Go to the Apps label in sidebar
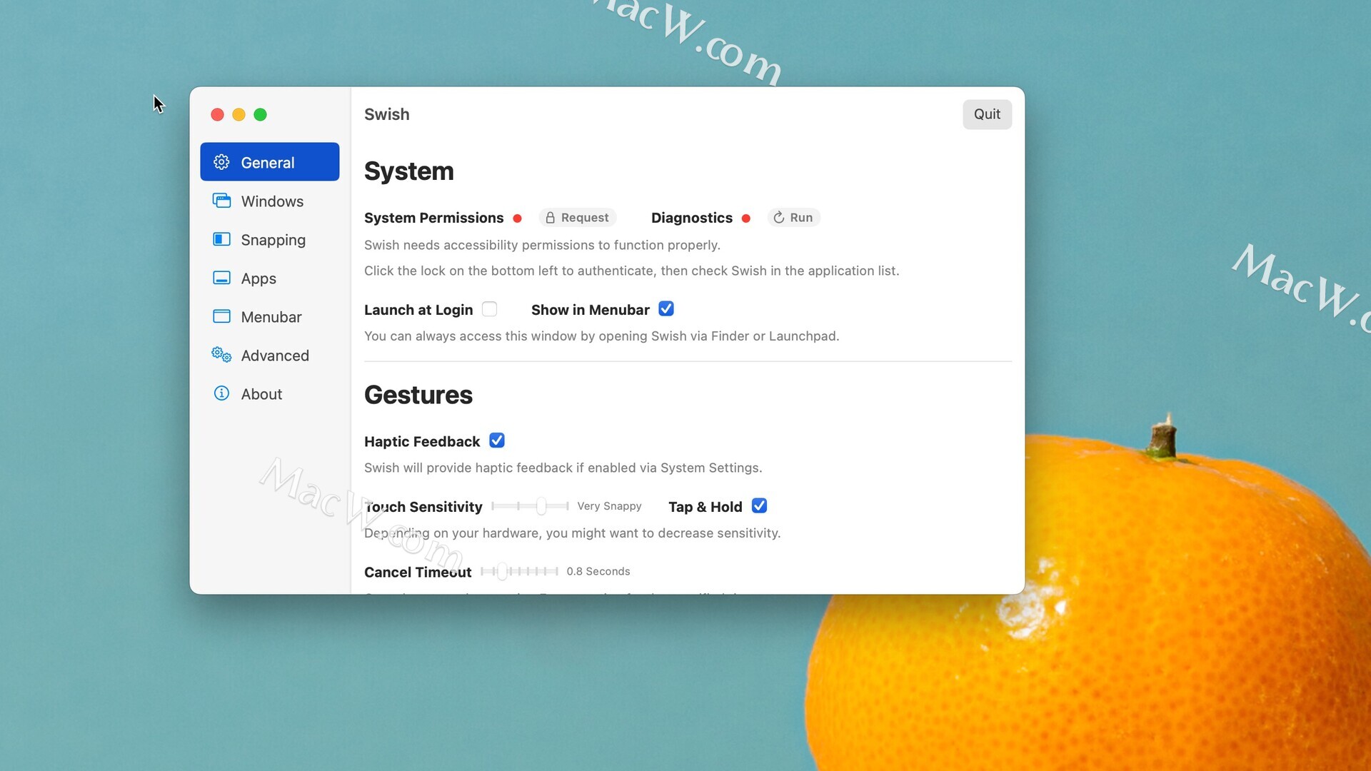Viewport: 1371px width, 771px height. (x=258, y=278)
